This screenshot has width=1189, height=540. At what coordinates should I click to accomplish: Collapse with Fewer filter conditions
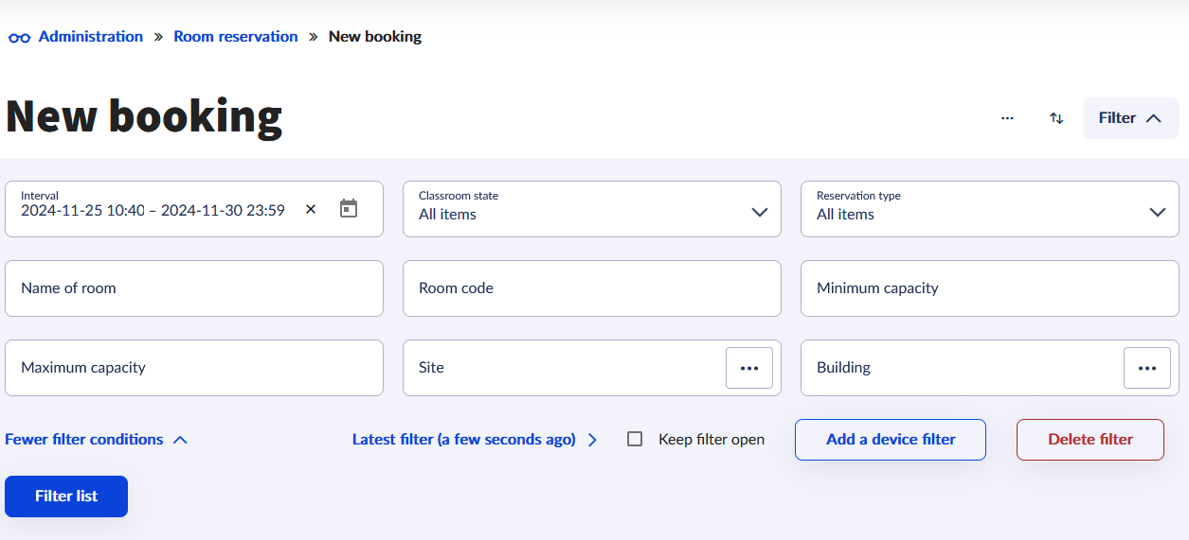click(96, 440)
